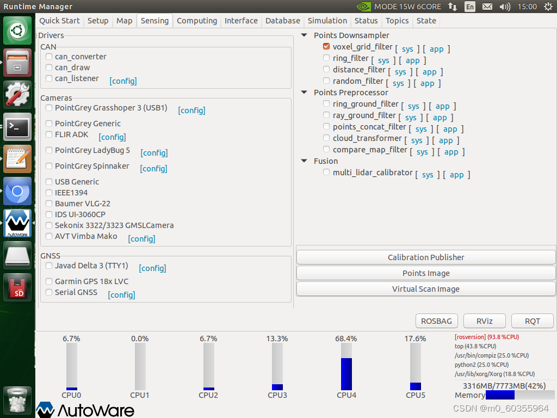557x418 pixels.
Task: Click the 15:00 clock in the top bar
Action: click(527, 7)
